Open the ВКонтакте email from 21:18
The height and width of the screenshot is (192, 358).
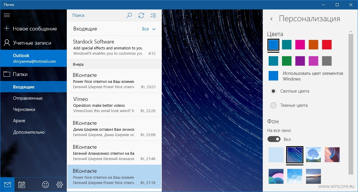[114, 177]
